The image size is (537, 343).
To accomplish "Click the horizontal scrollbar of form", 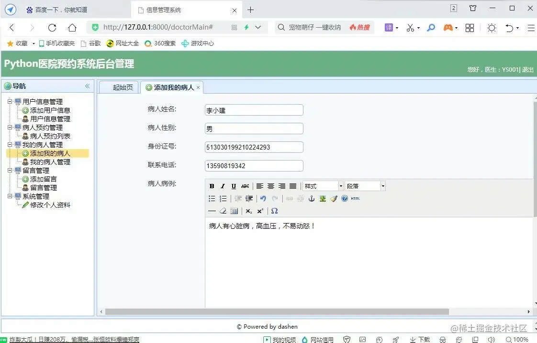I will pyautogui.click(x=277, y=311).
